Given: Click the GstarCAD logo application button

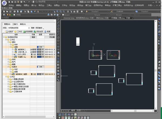Looking at the screenshot, I should [4, 3].
